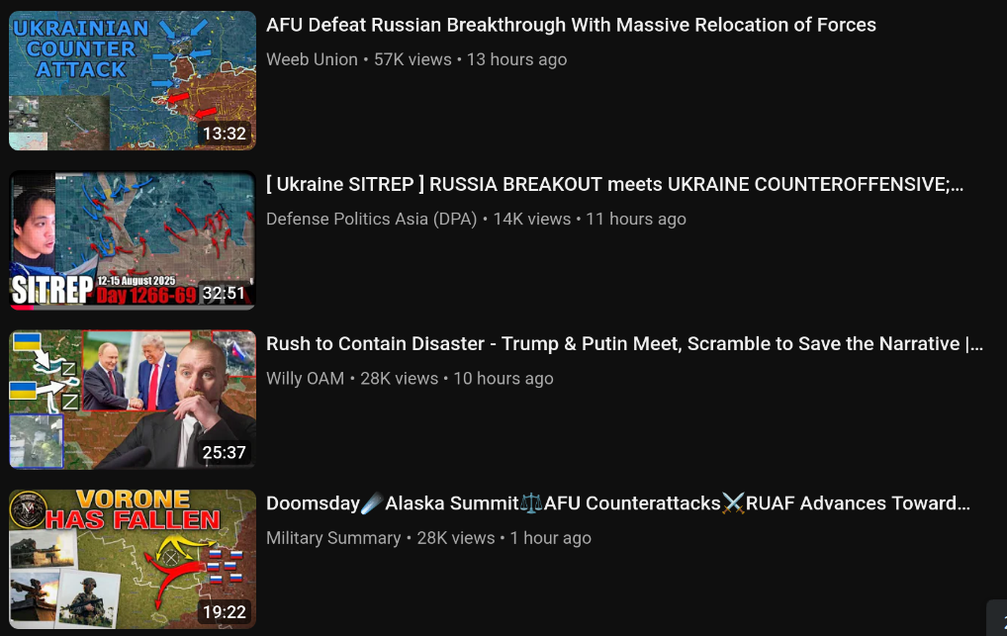This screenshot has height=636, width=1007.
Task: Click the 32:51 duration badge
Action: coord(225,294)
